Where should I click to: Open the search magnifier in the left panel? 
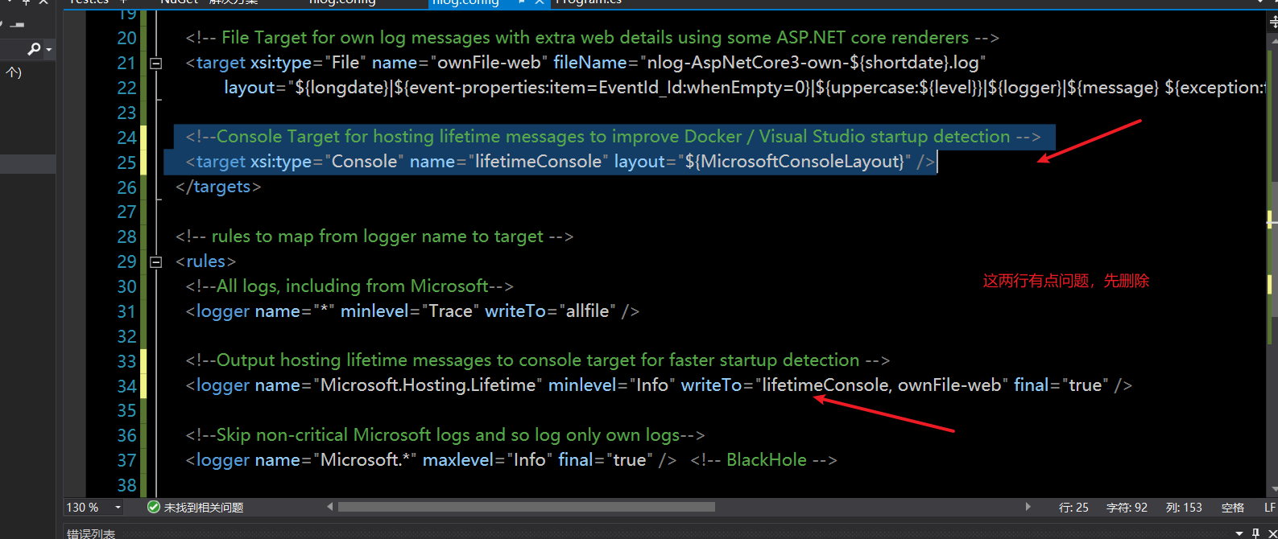[33, 50]
